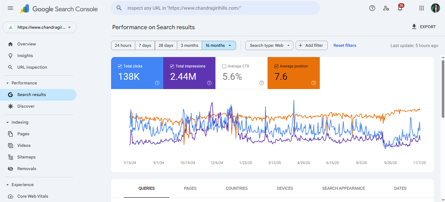Uncheck the Total clicks checkbox

coord(120,66)
